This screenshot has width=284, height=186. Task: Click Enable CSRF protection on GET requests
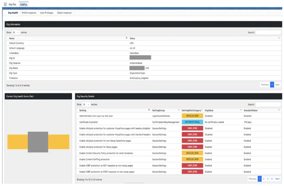(x=106, y=166)
